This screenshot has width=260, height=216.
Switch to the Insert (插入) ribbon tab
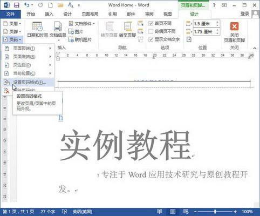(x=49, y=14)
